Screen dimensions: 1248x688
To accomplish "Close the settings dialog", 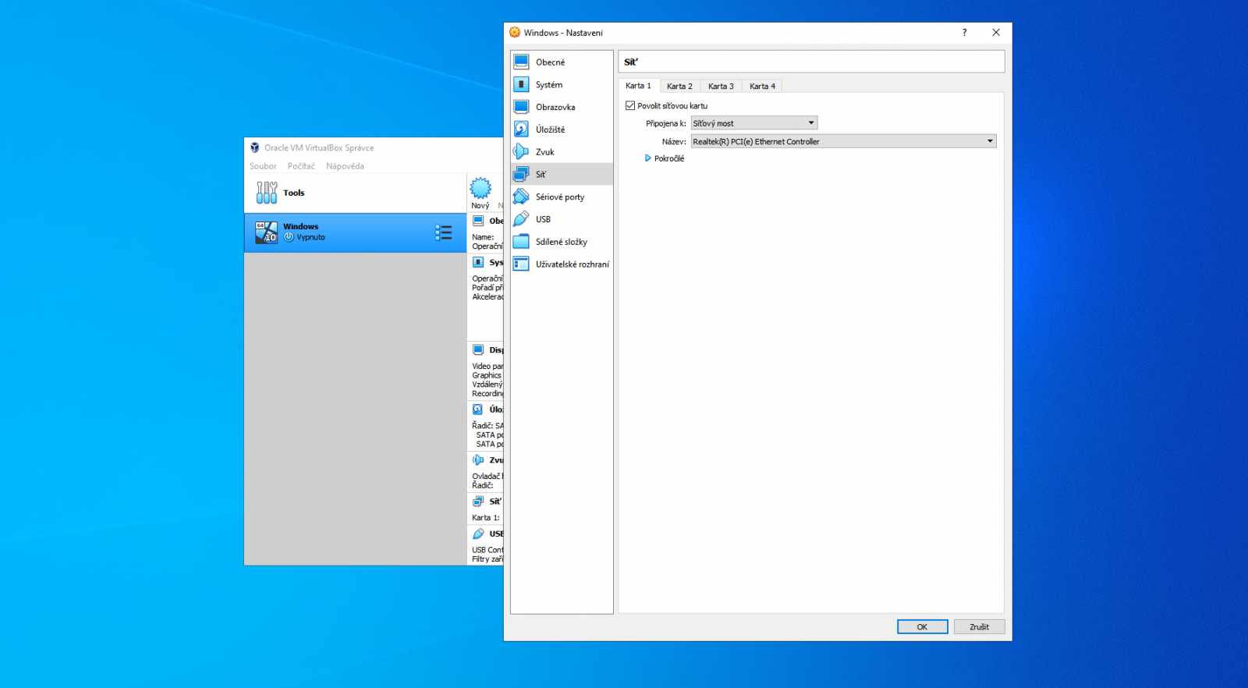I will 996,33.
